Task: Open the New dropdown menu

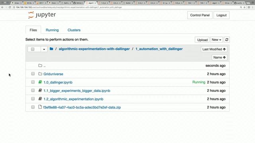Action: (216, 40)
